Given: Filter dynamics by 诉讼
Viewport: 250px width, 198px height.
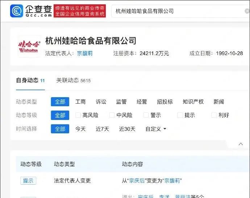Looking at the screenshot, I should point(101,102).
